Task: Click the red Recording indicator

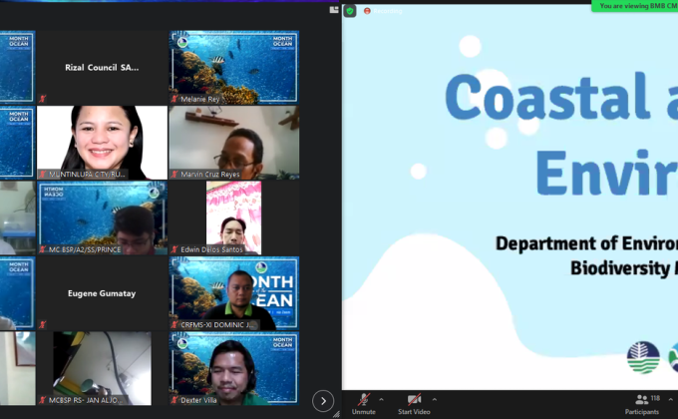Action: [x=384, y=11]
